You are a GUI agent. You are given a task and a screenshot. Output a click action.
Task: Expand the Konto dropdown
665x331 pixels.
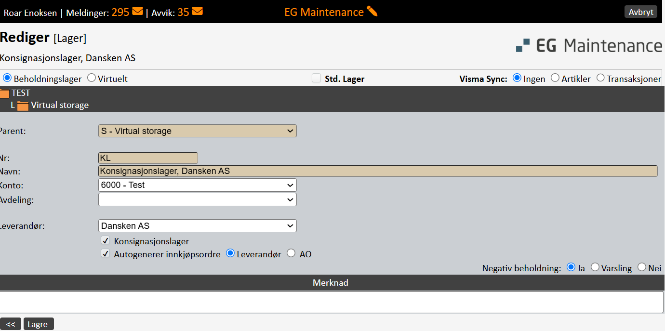point(197,185)
